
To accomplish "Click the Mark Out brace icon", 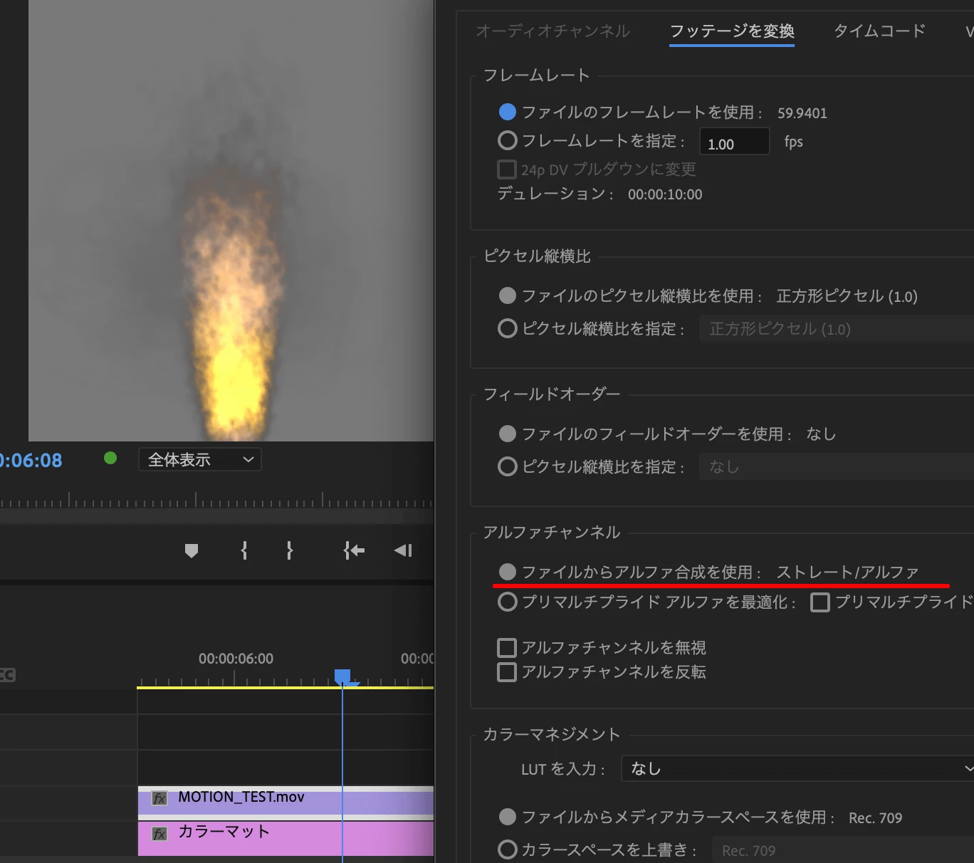I will point(289,550).
